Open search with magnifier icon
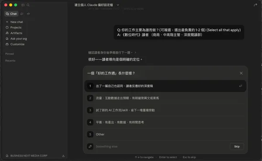 tap(28, 5)
